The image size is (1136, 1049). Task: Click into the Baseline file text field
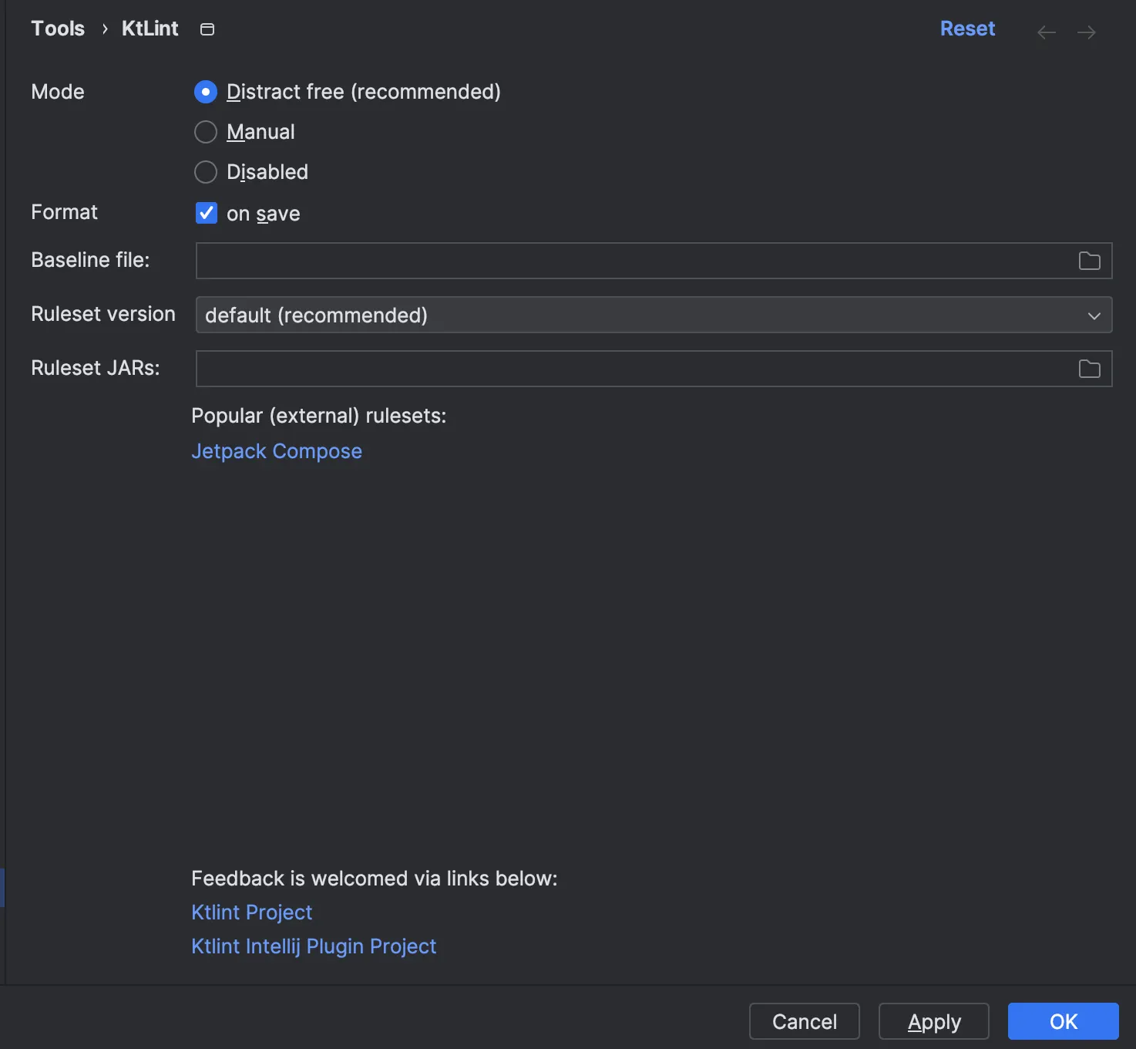(x=632, y=261)
